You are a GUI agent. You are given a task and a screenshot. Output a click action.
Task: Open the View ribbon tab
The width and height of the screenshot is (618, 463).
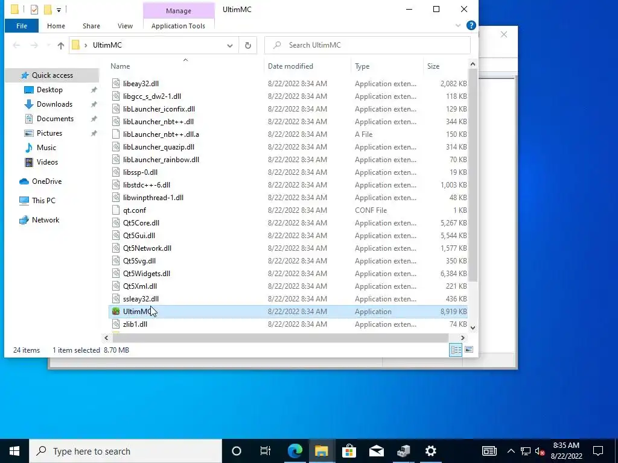125,26
